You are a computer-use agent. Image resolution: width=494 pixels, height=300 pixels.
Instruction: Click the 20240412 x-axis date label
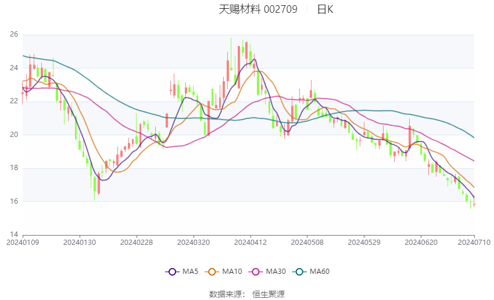tap(250, 243)
